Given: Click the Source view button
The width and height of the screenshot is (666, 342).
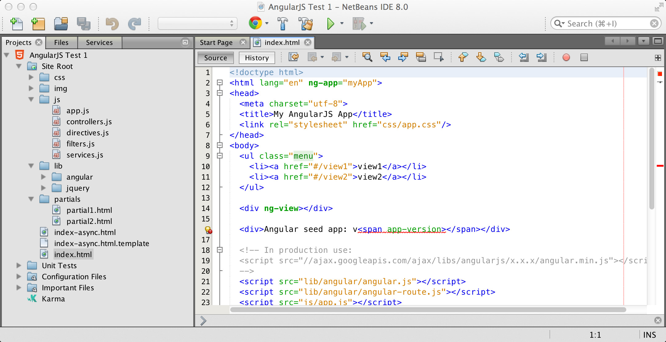Looking at the screenshot, I should tap(215, 58).
